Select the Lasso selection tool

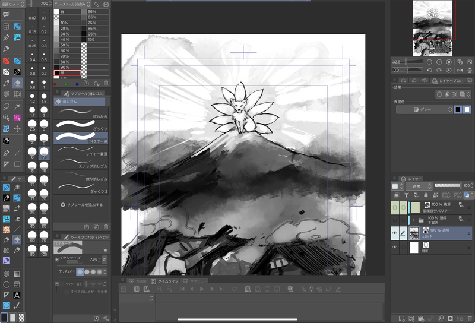click(6, 106)
